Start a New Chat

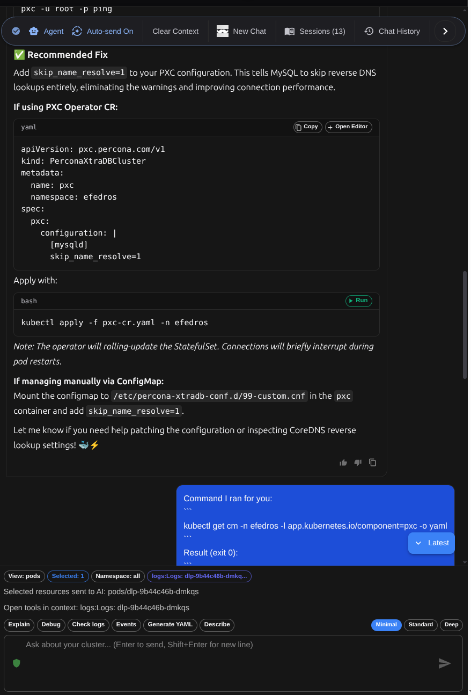tap(241, 31)
